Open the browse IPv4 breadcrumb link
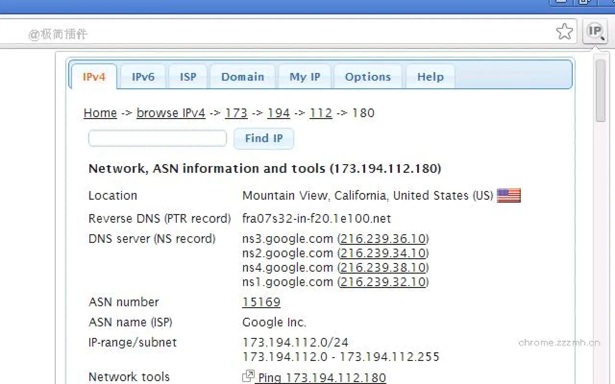Viewport: 615px width, 384px height. click(171, 113)
